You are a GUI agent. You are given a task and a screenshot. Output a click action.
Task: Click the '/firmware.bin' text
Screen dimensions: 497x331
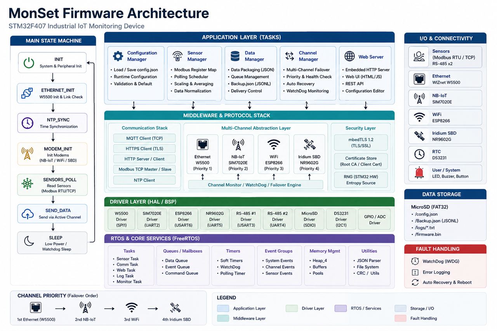point(427,234)
